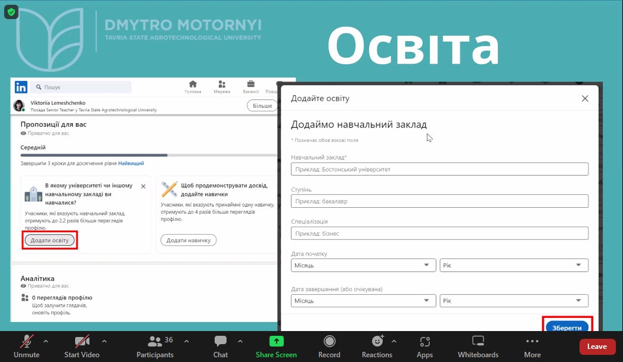Open 0 переглядів профілю analytics
This screenshot has height=362, width=623.
click(62, 297)
